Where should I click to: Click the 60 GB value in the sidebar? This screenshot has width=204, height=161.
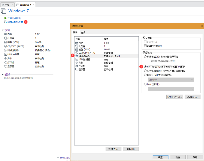pos(38,42)
